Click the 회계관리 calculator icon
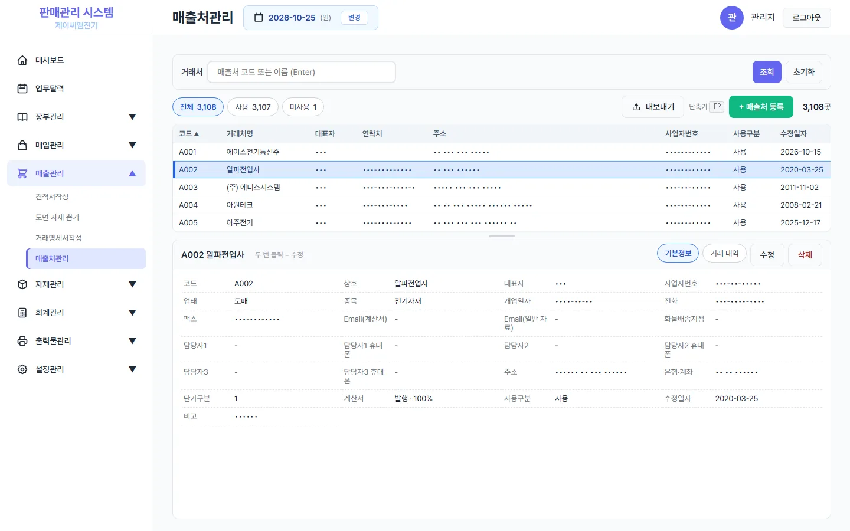Image resolution: width=850 pixels, height=531 pixels. (x=22, y=313)
